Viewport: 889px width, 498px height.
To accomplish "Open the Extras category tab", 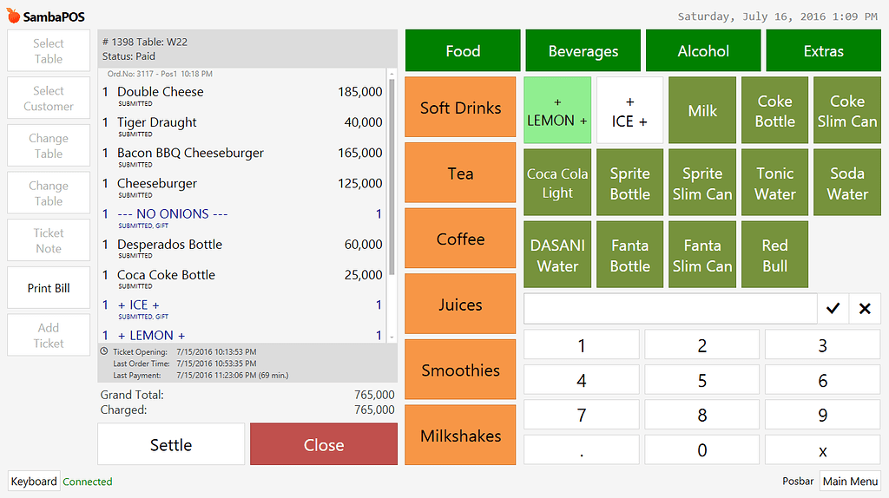I will (x=823, y=50).
